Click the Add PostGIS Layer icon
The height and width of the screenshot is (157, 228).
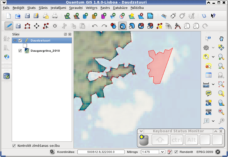[x=85, y=16]
